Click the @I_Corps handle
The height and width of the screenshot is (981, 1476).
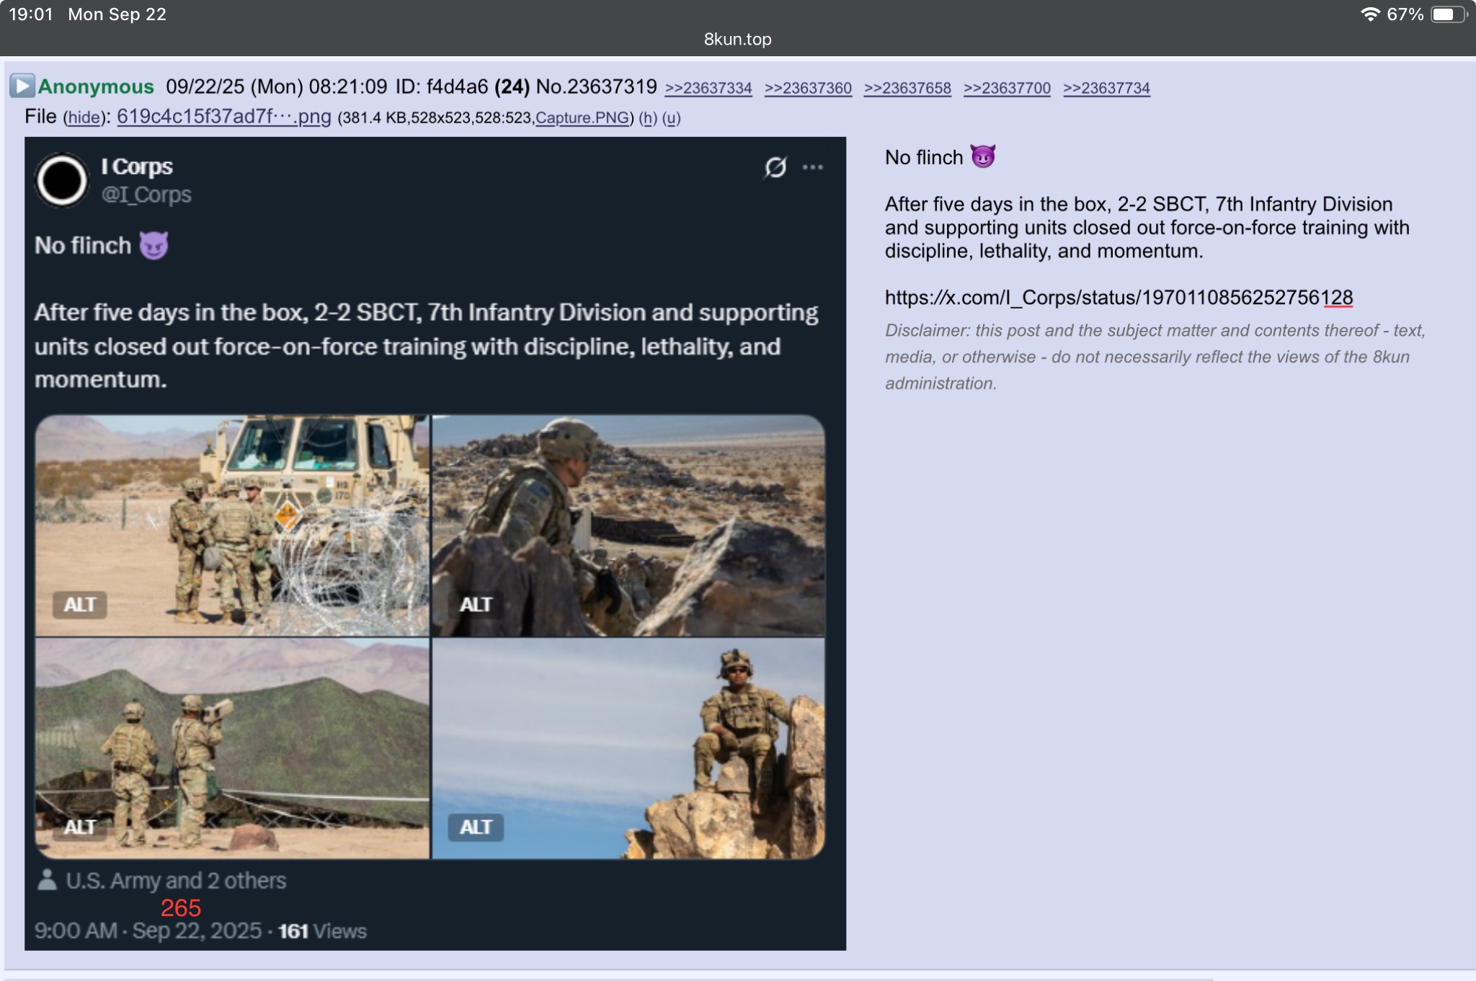[146, 195]
